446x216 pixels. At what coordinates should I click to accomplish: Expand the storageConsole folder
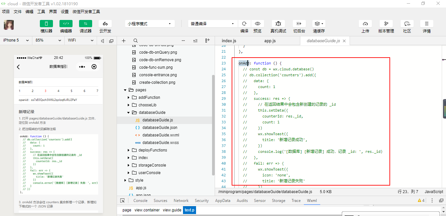pyautogui.click(x=128, y=165)
